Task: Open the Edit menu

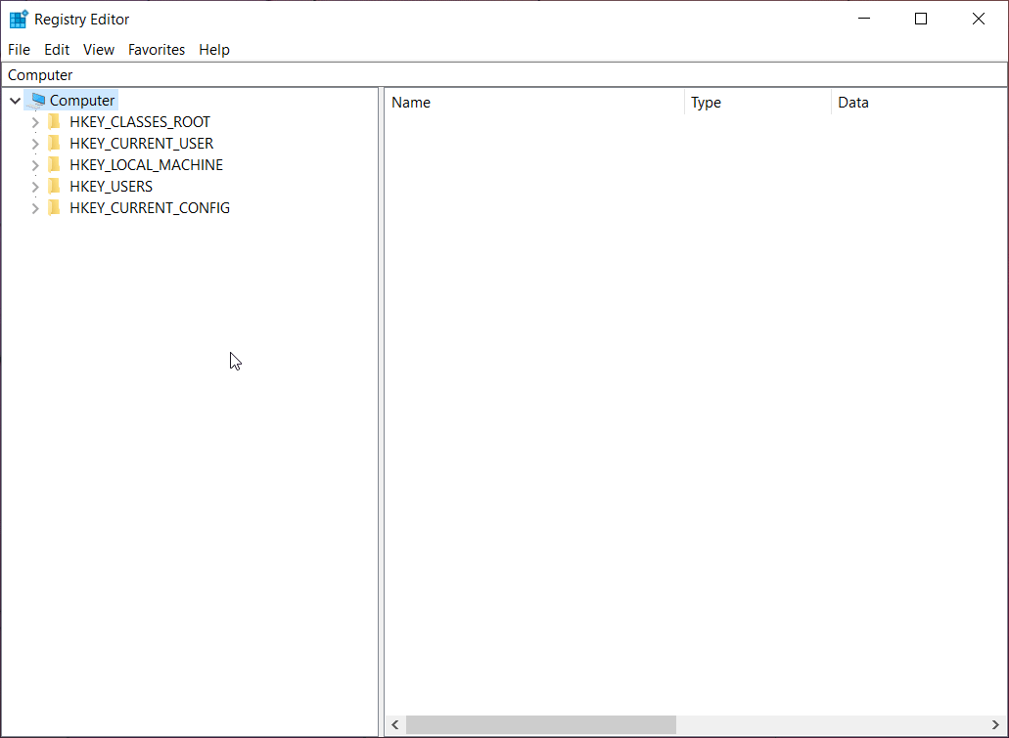Action: tap(57, 50)
